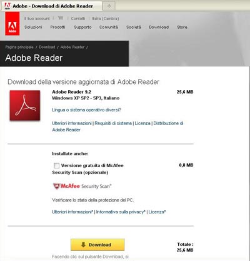Open Requisiti di sistema link
Screen dimensions: 250x261
click(x=113, y=123)
